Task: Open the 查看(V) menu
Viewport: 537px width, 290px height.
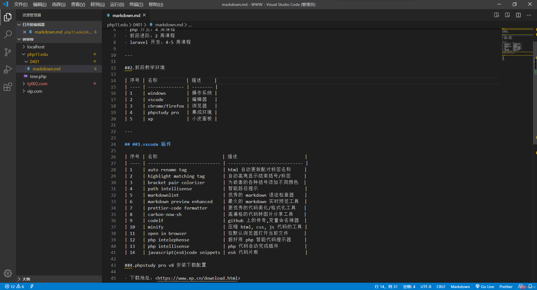Action: pos(78,4)
